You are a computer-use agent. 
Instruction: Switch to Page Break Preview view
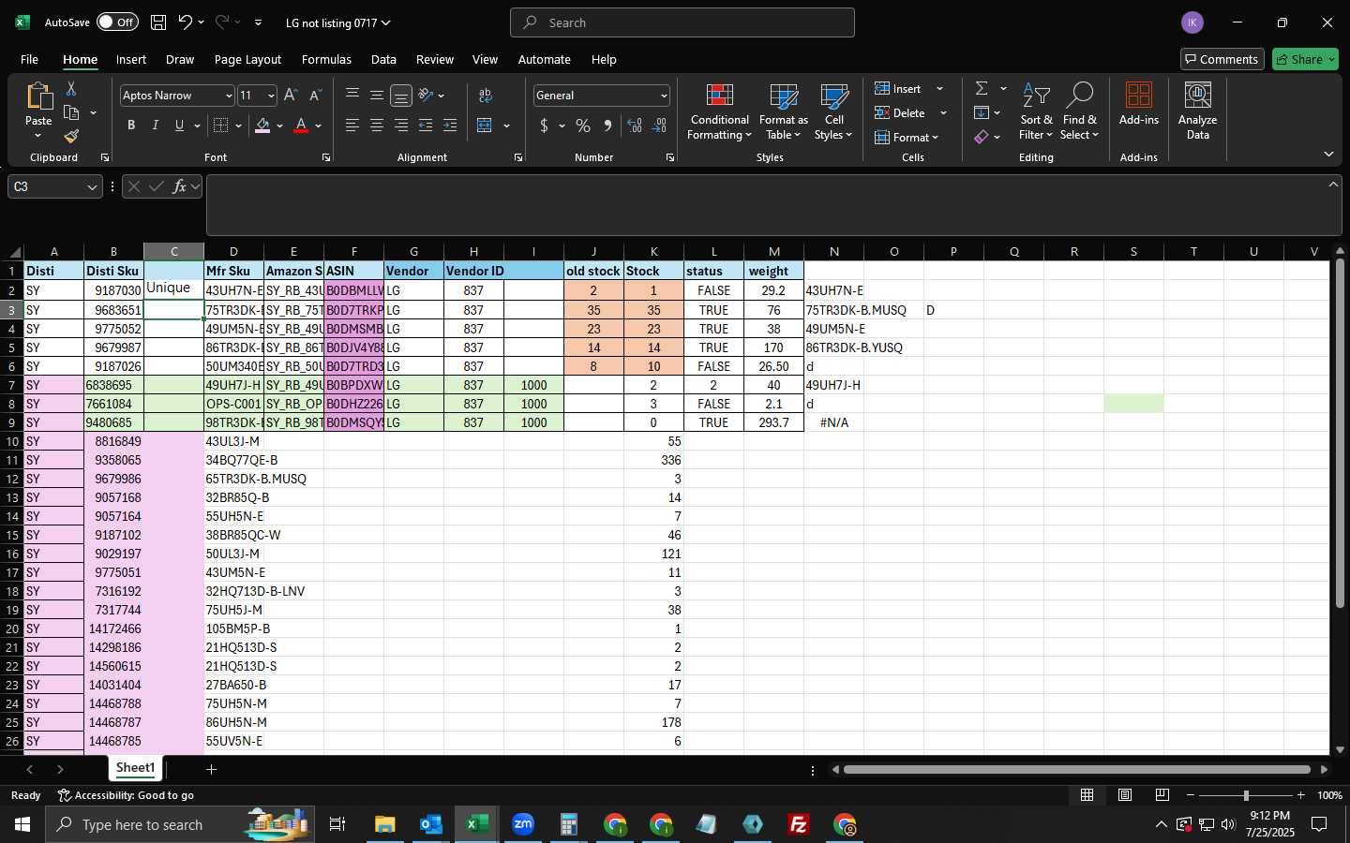tap(1162, 795)
